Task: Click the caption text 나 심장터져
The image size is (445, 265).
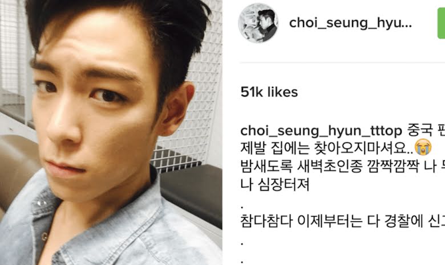Action: 275,185
